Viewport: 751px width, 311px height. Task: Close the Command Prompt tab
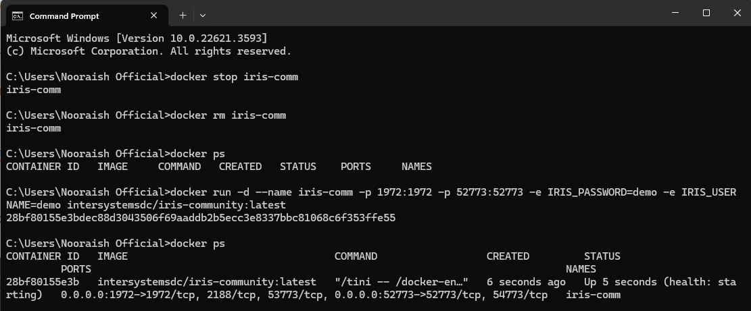click(154, 16)
